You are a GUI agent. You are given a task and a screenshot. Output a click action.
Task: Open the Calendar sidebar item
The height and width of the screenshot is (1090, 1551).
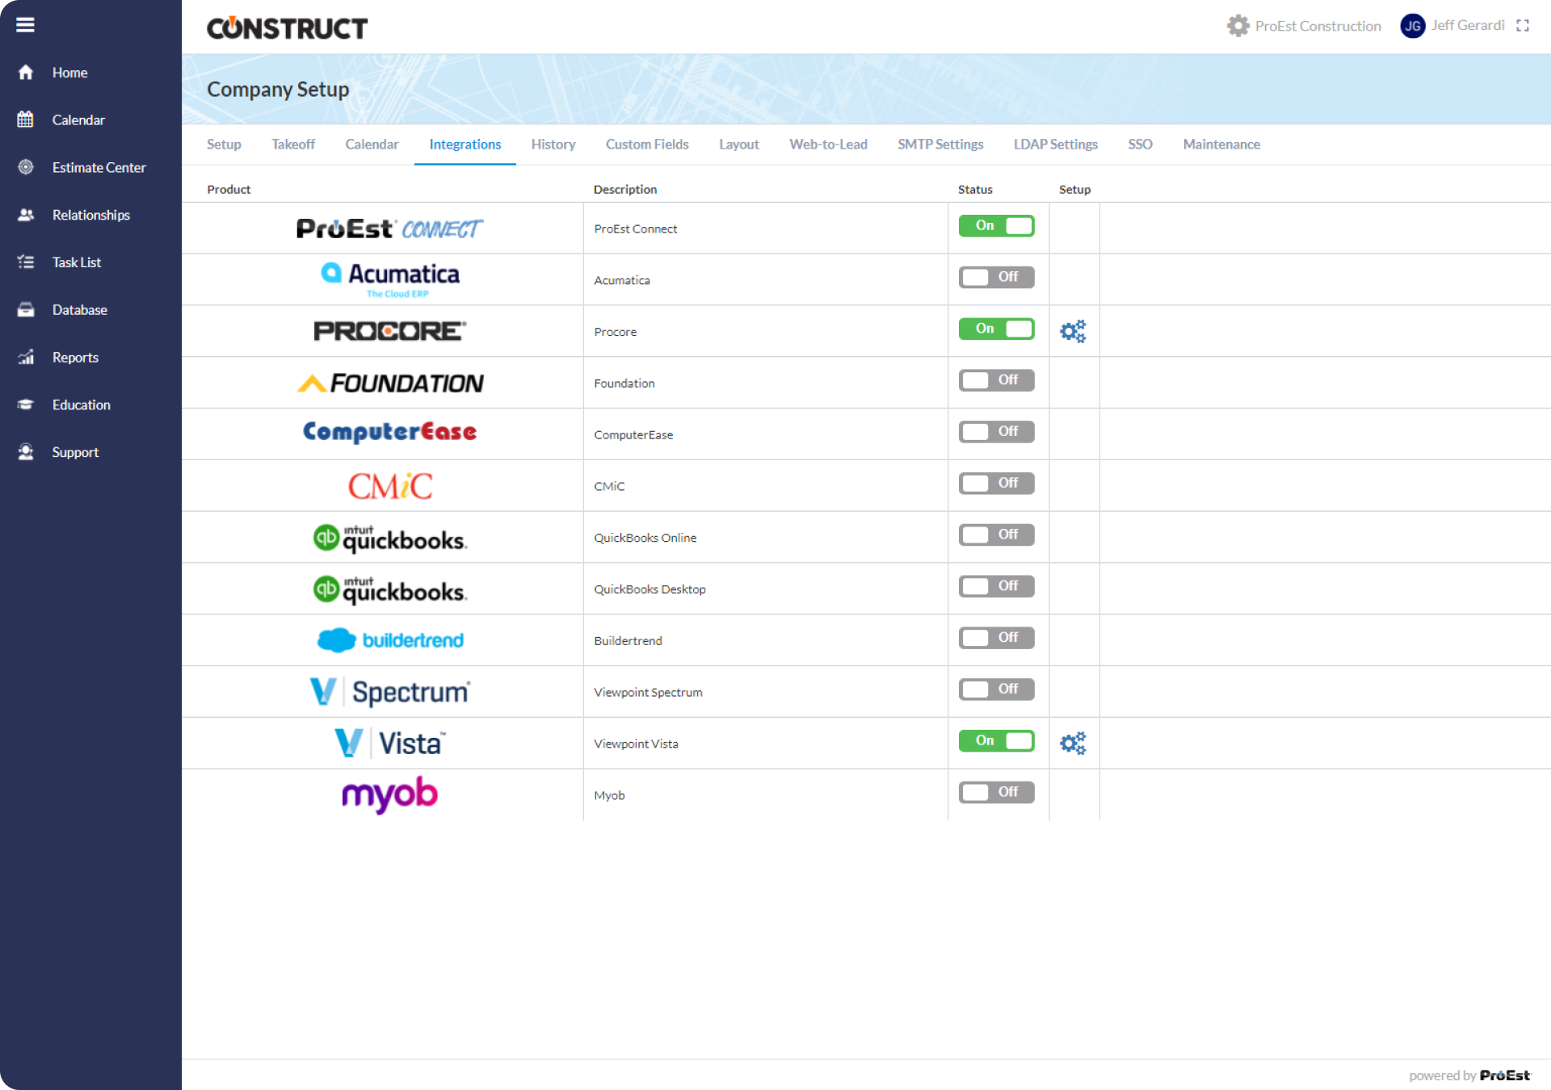click(78, 119)
